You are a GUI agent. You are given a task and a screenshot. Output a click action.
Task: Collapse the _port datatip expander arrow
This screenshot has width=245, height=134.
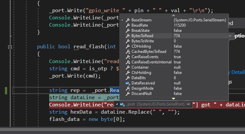pyautogui.click(x=117, y=104)
